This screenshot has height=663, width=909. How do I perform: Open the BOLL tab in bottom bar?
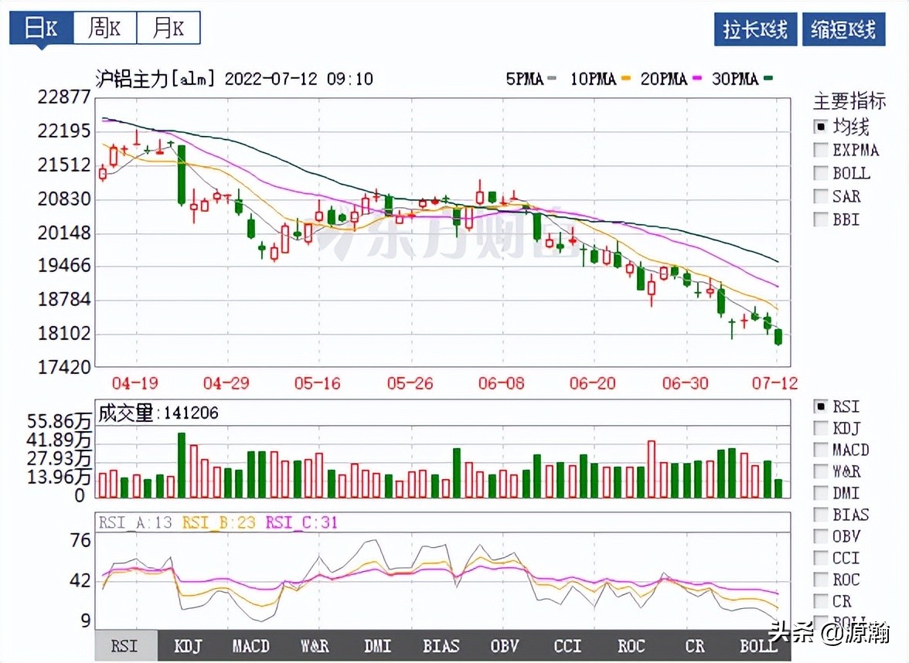758,646
